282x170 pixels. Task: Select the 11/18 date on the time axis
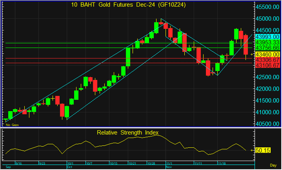(x=223, y=164)
